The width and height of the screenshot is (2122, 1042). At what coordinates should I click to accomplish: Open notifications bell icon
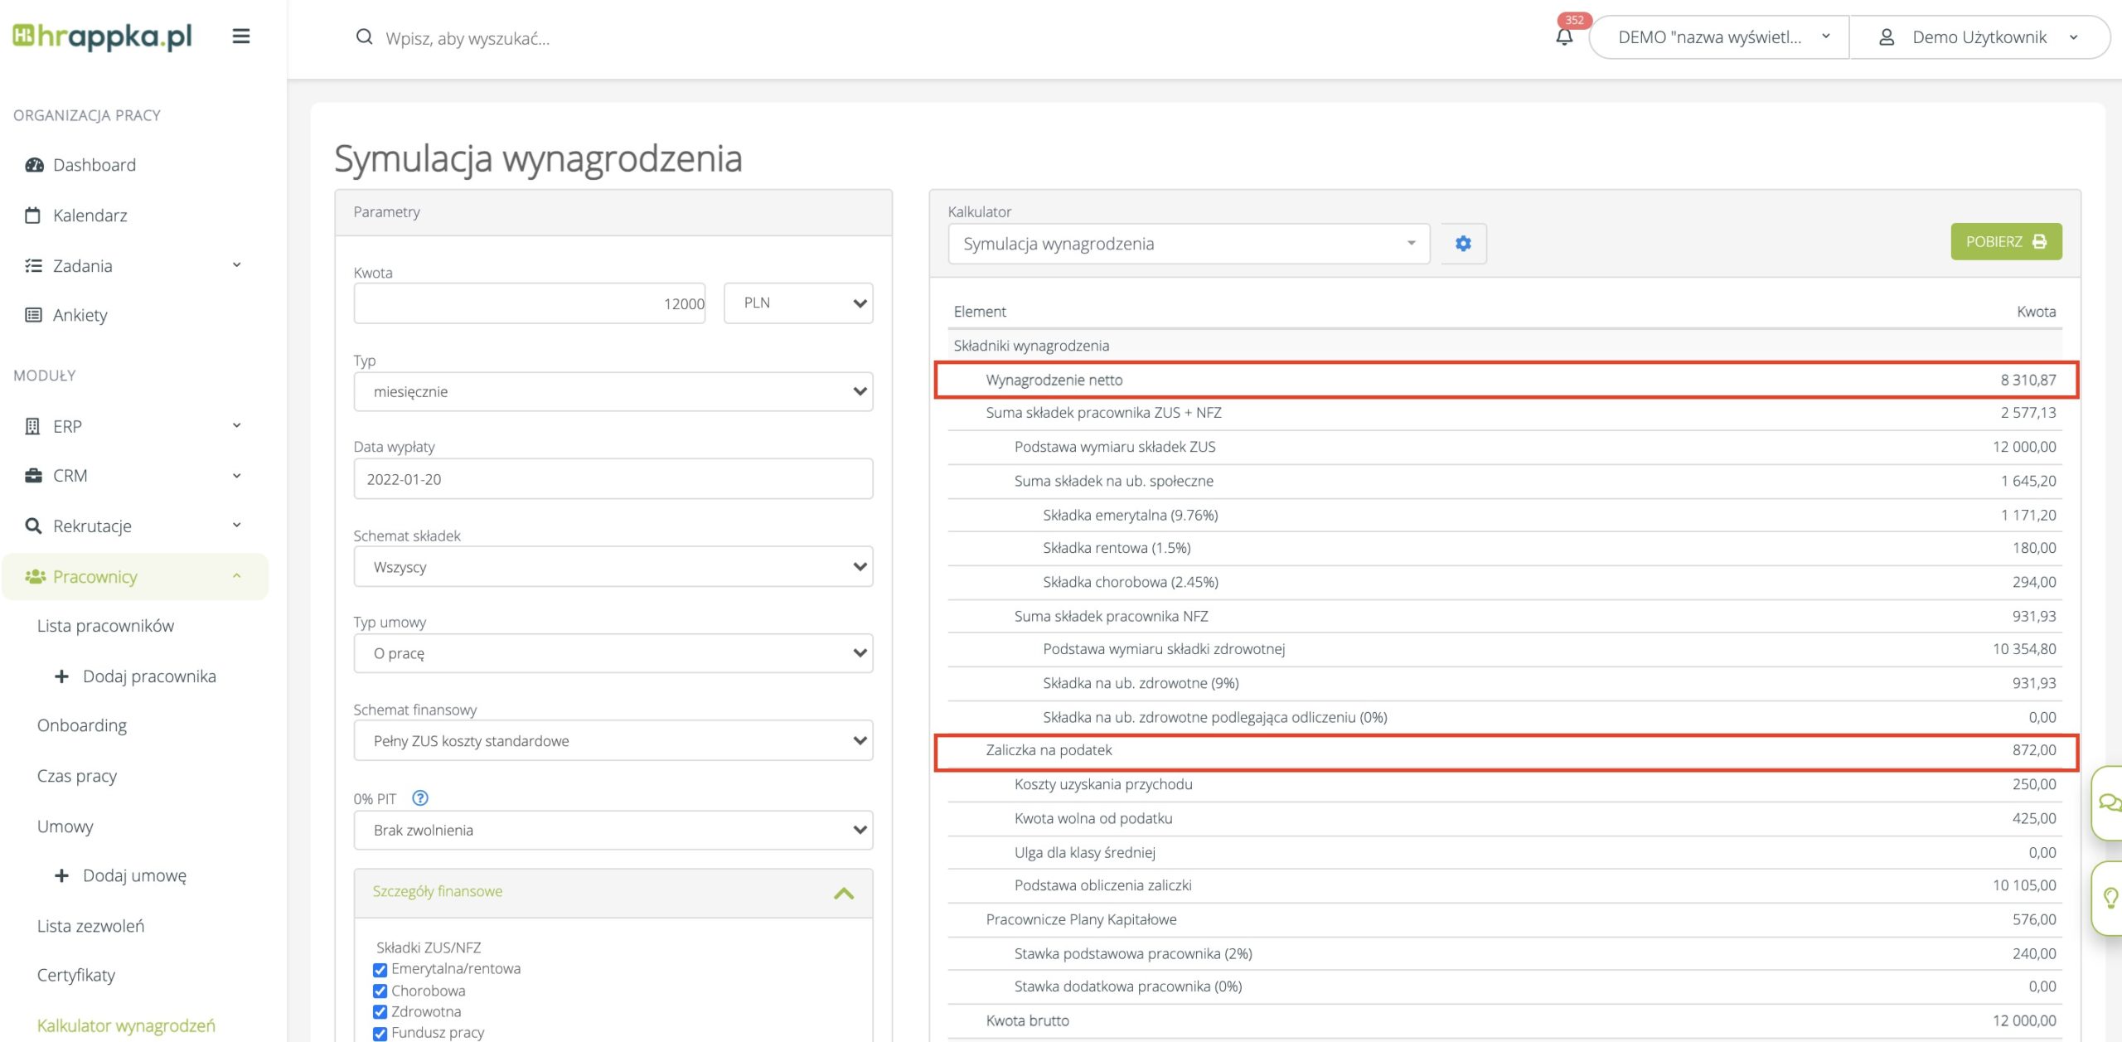(1563, 36)
